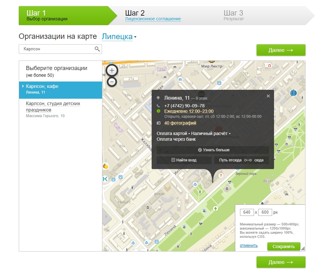Open the 40 фотографий link
This screenshot has width=316, height=270.
(x=180, y=123)
